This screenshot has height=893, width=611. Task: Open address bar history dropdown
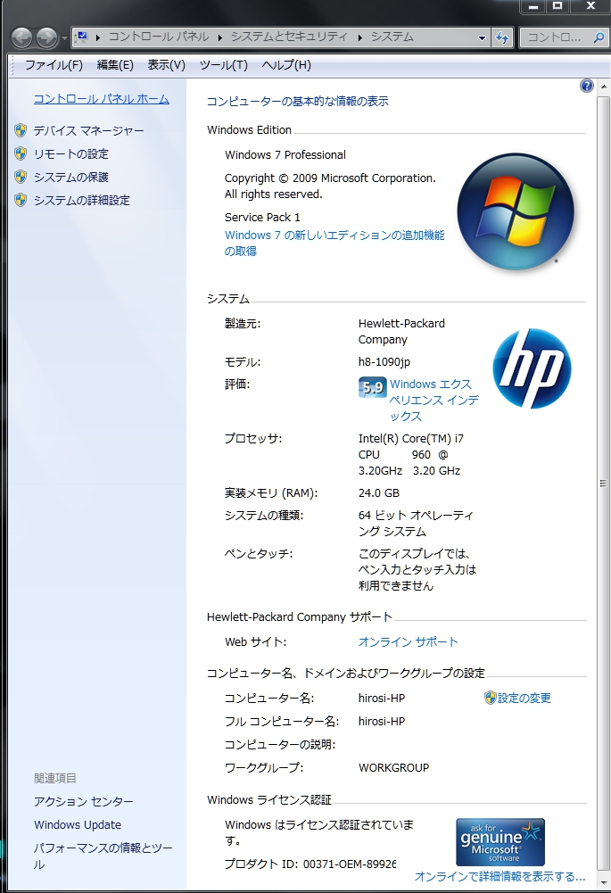click(482, 37)
